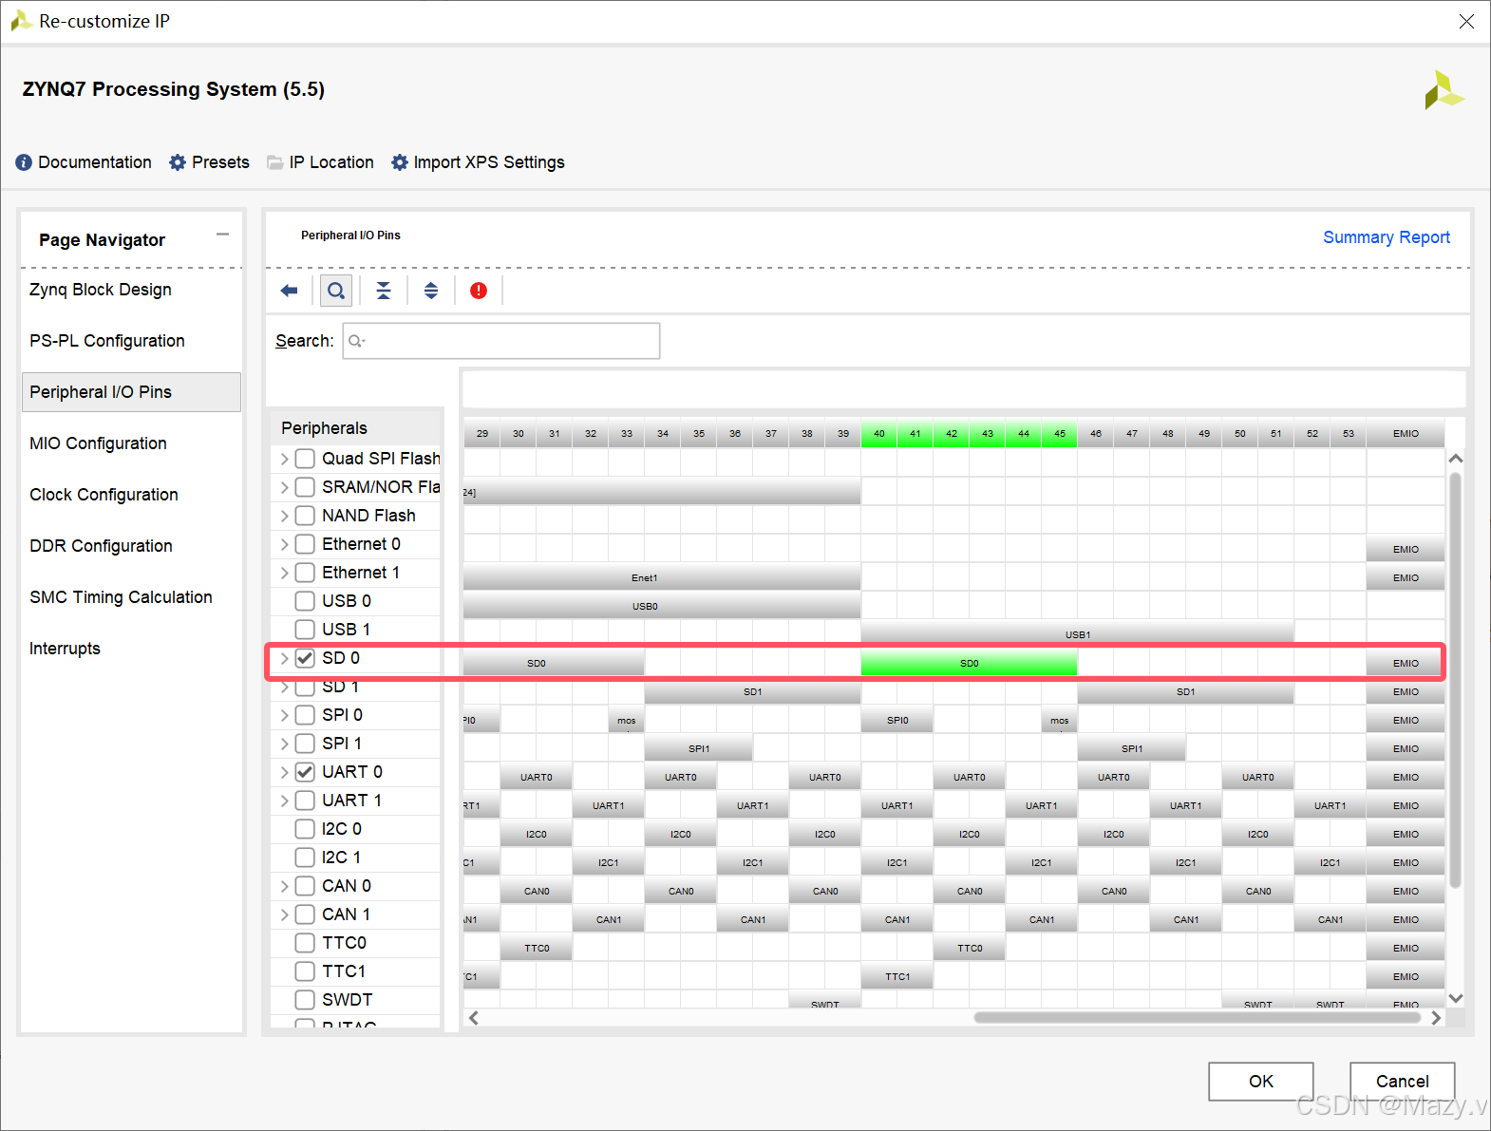1491x1131 pixels.
Task: Click the scroll down arrow of pin grid
Action: tap(1455, 998)
